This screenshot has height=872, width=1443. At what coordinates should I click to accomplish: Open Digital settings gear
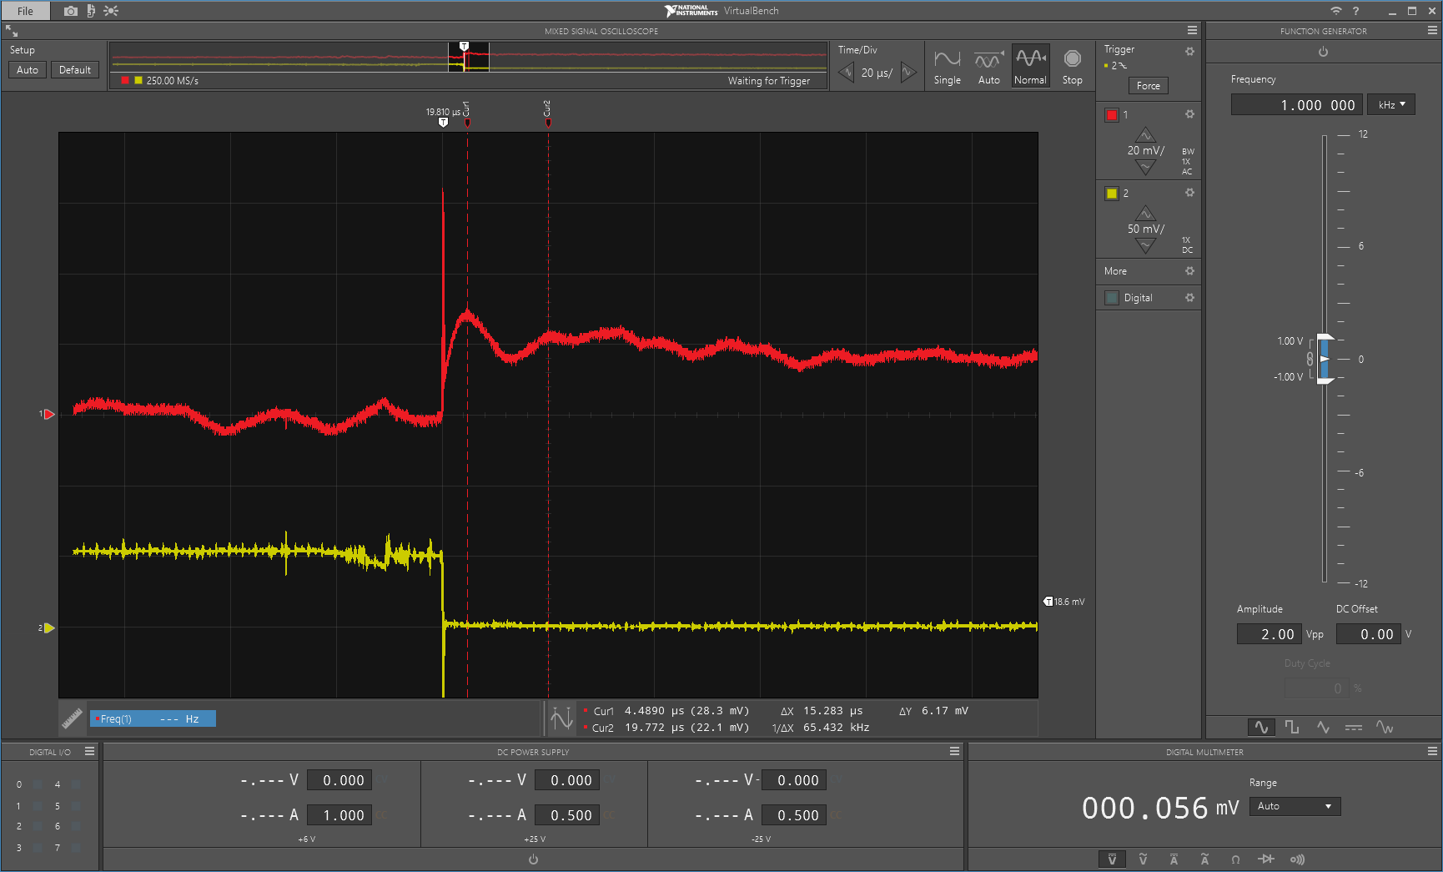coord(1189,298)
